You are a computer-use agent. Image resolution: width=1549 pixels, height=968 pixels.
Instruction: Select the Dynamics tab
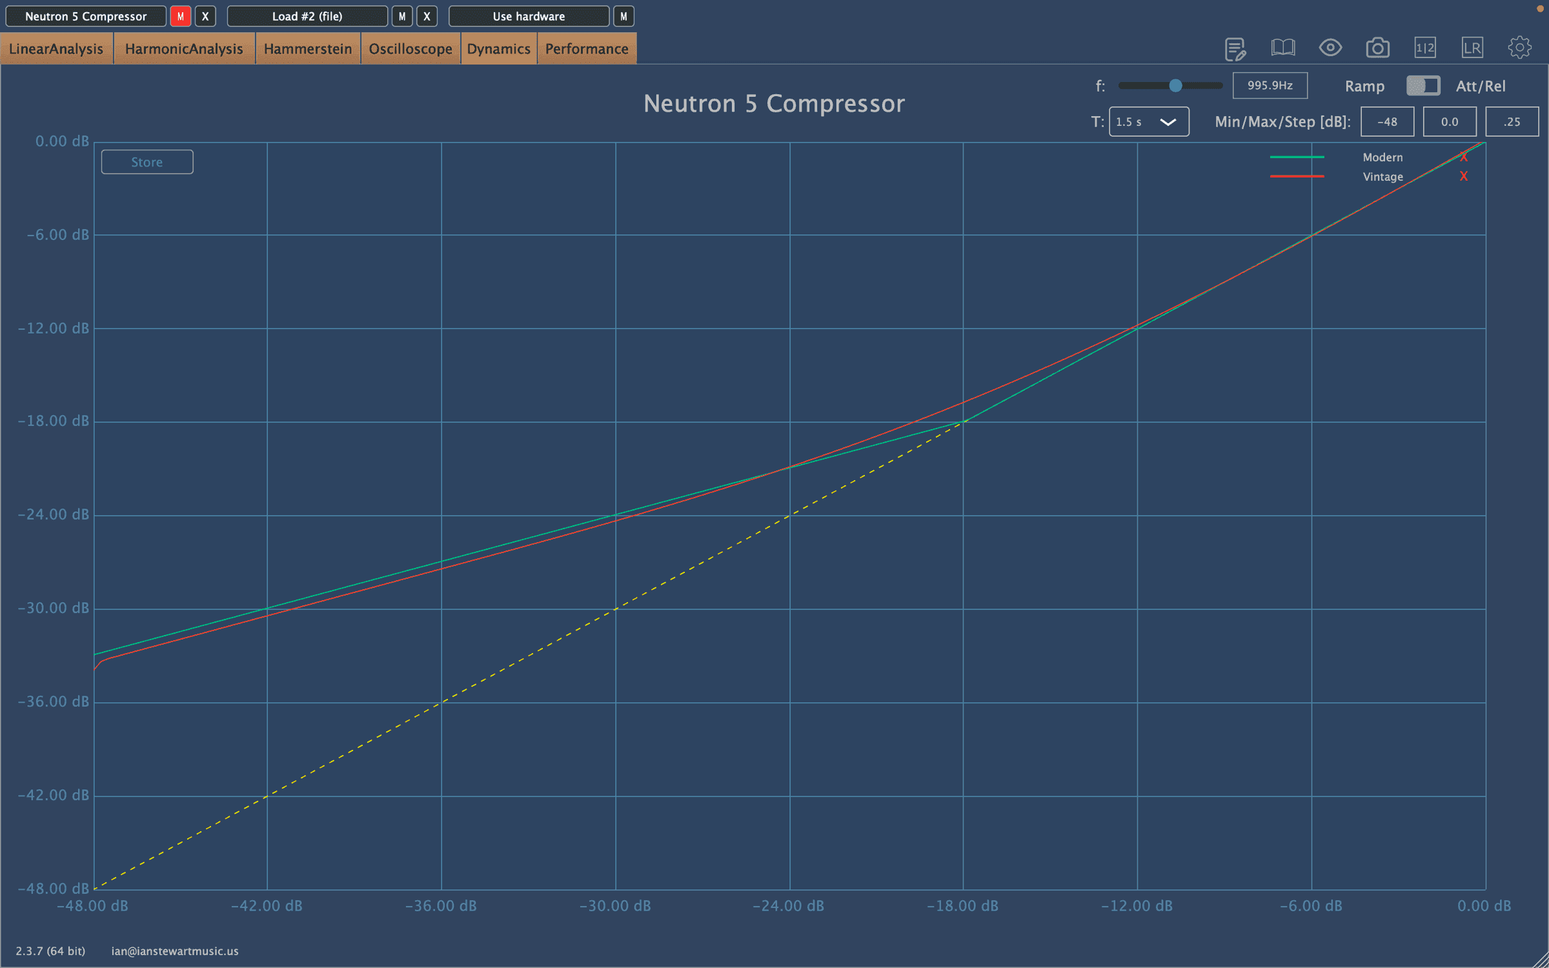(x=499, y=49)
